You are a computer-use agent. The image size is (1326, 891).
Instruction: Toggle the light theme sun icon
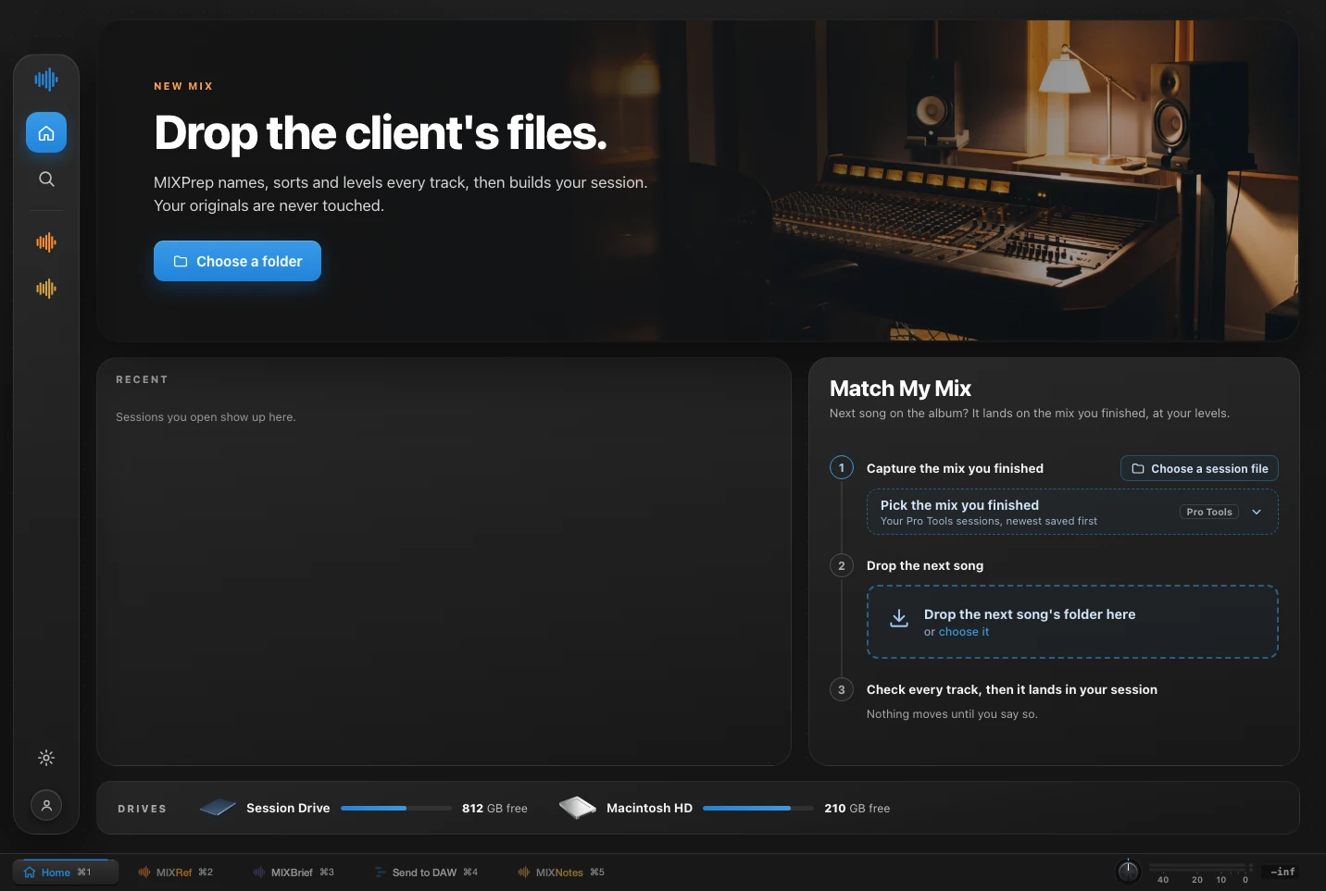click(x=46, y=758)
